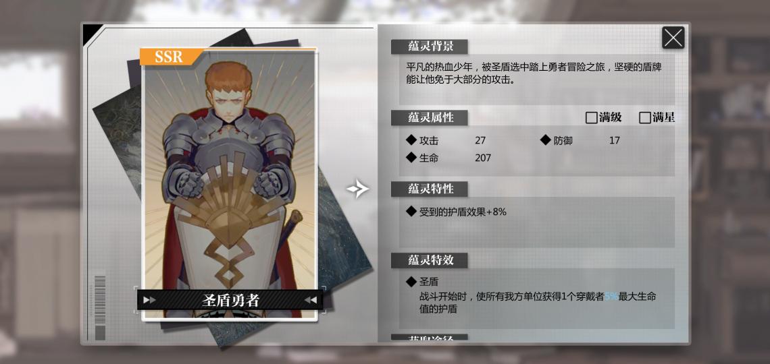This screenshot has height=364, width=770.
Task: Click the 圣盾勇者 name banner
Action: coord(230,301)
